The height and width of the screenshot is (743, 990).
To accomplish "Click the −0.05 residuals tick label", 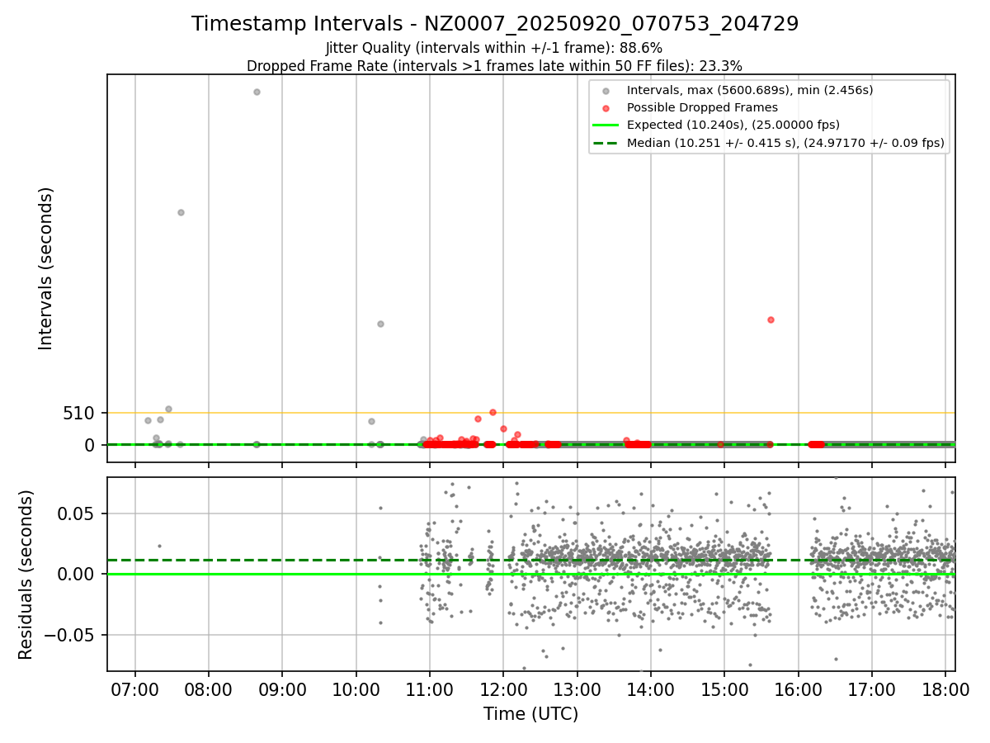I will click(68, 635).
